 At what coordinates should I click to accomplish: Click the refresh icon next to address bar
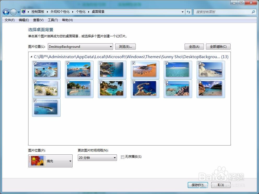[x=188, y=12]
